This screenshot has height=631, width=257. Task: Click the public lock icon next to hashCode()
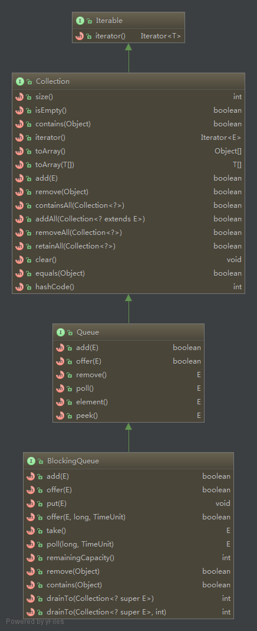click(29, 287)
